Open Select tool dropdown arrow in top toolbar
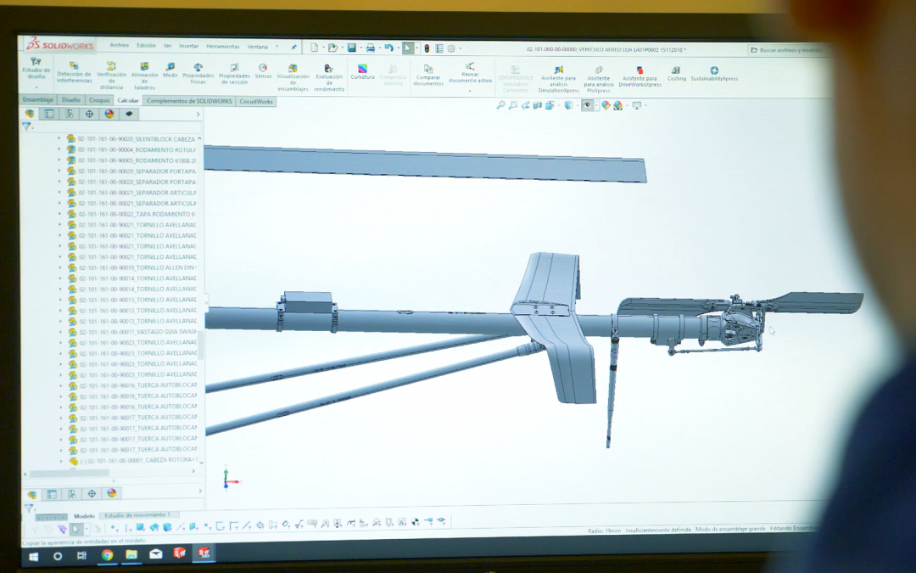916x573 pixels. coord(416,48)
